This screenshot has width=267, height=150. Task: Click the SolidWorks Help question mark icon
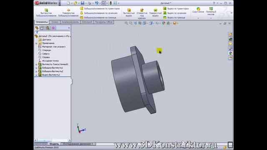point(214,3)
